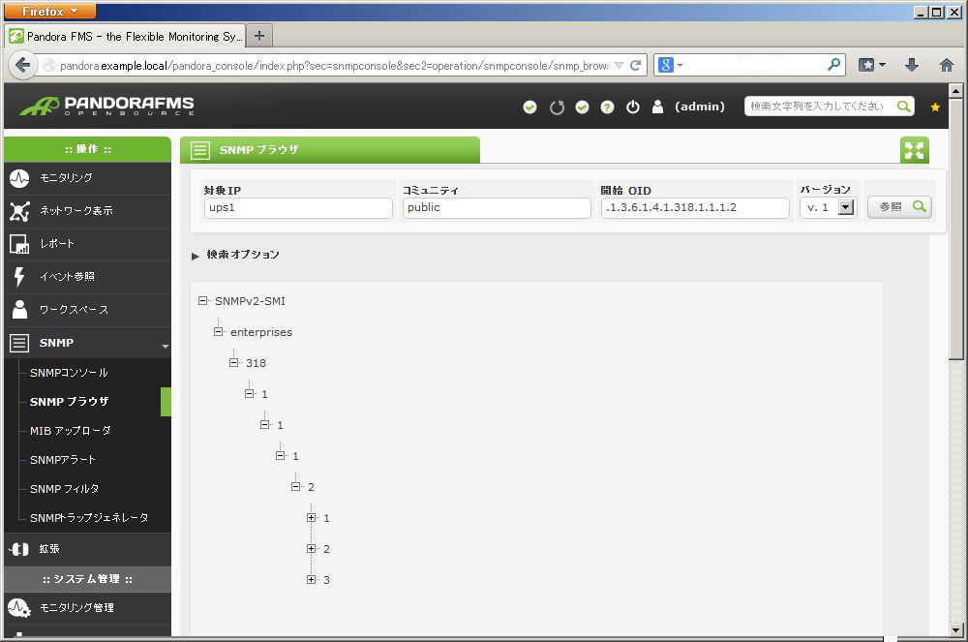
Task: Click the SNMPv2-SMI label in tree
Action: (250, 301)
